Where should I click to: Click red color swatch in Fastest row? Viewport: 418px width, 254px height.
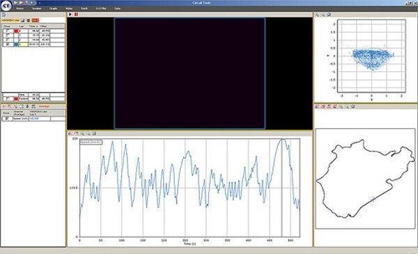click(x=16, y=99)
